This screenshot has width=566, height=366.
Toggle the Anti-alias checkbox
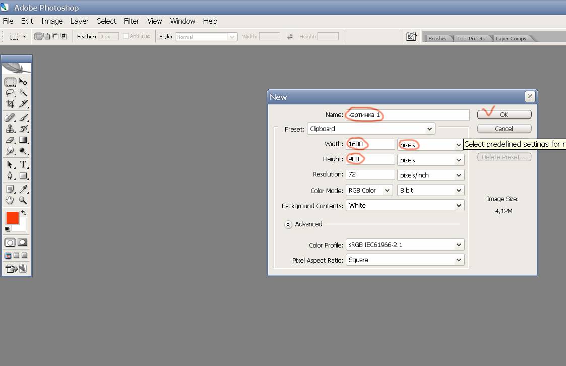click(x=125, y=36)
